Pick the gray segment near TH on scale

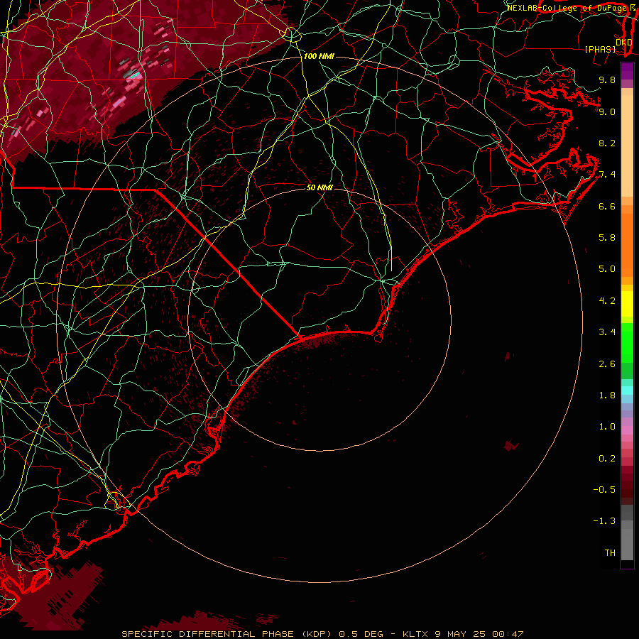coord(627,545)
